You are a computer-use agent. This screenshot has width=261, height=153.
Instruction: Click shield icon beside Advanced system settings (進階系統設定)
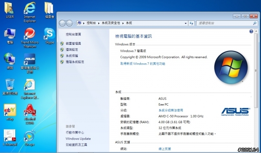point(62,62)
